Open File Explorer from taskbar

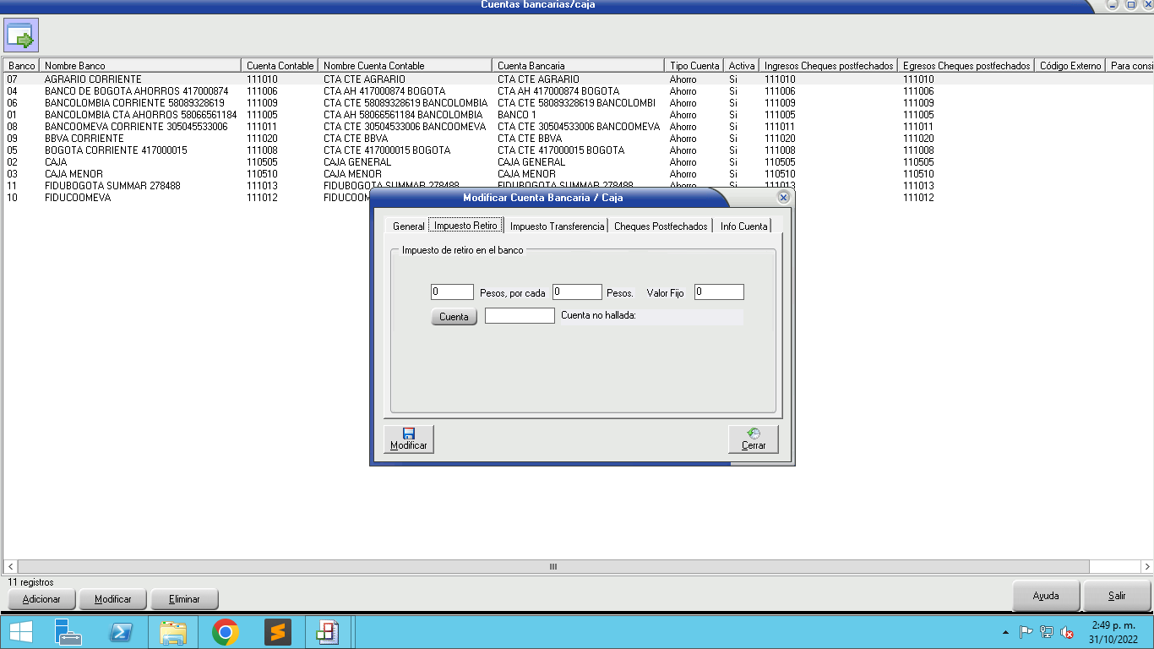click(x=173, y=632)
